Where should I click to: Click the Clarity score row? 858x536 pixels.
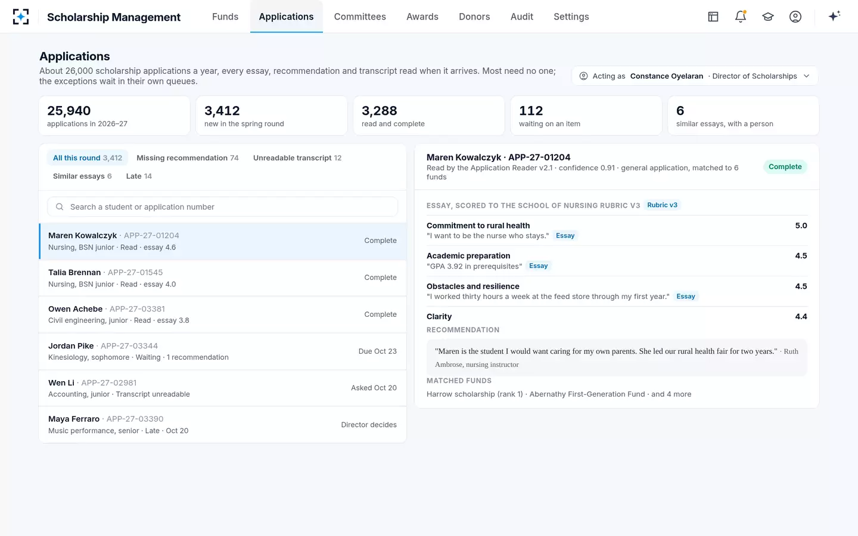click(x=617, y=317)
